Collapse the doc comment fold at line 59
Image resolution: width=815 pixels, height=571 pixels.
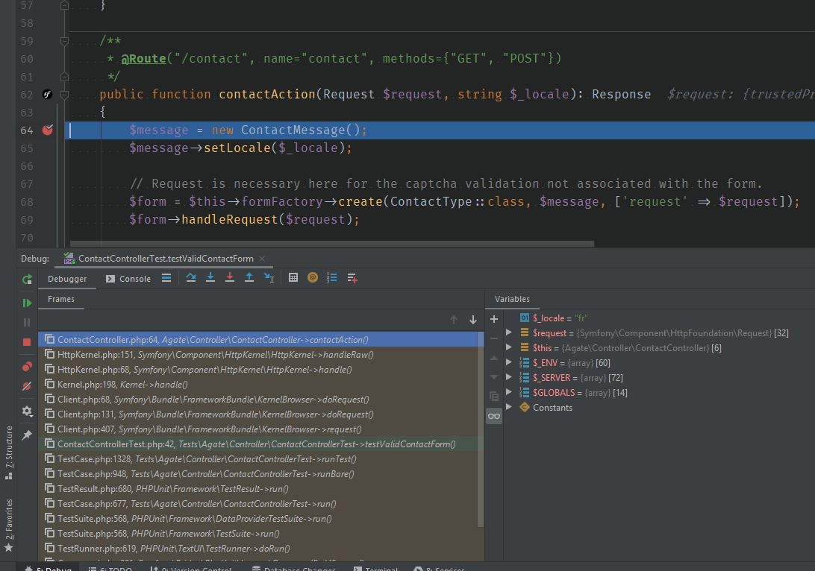[x=64, y=41]
